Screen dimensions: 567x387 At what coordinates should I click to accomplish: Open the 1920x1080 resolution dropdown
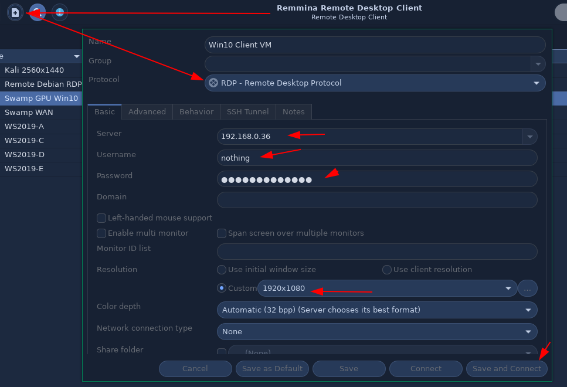tap(387, 288)
